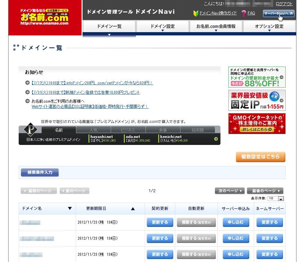303x262 pixels.
Task: Click the 88%OFF renewal banner
Action: pyautogui.click(x=257, y=77)
